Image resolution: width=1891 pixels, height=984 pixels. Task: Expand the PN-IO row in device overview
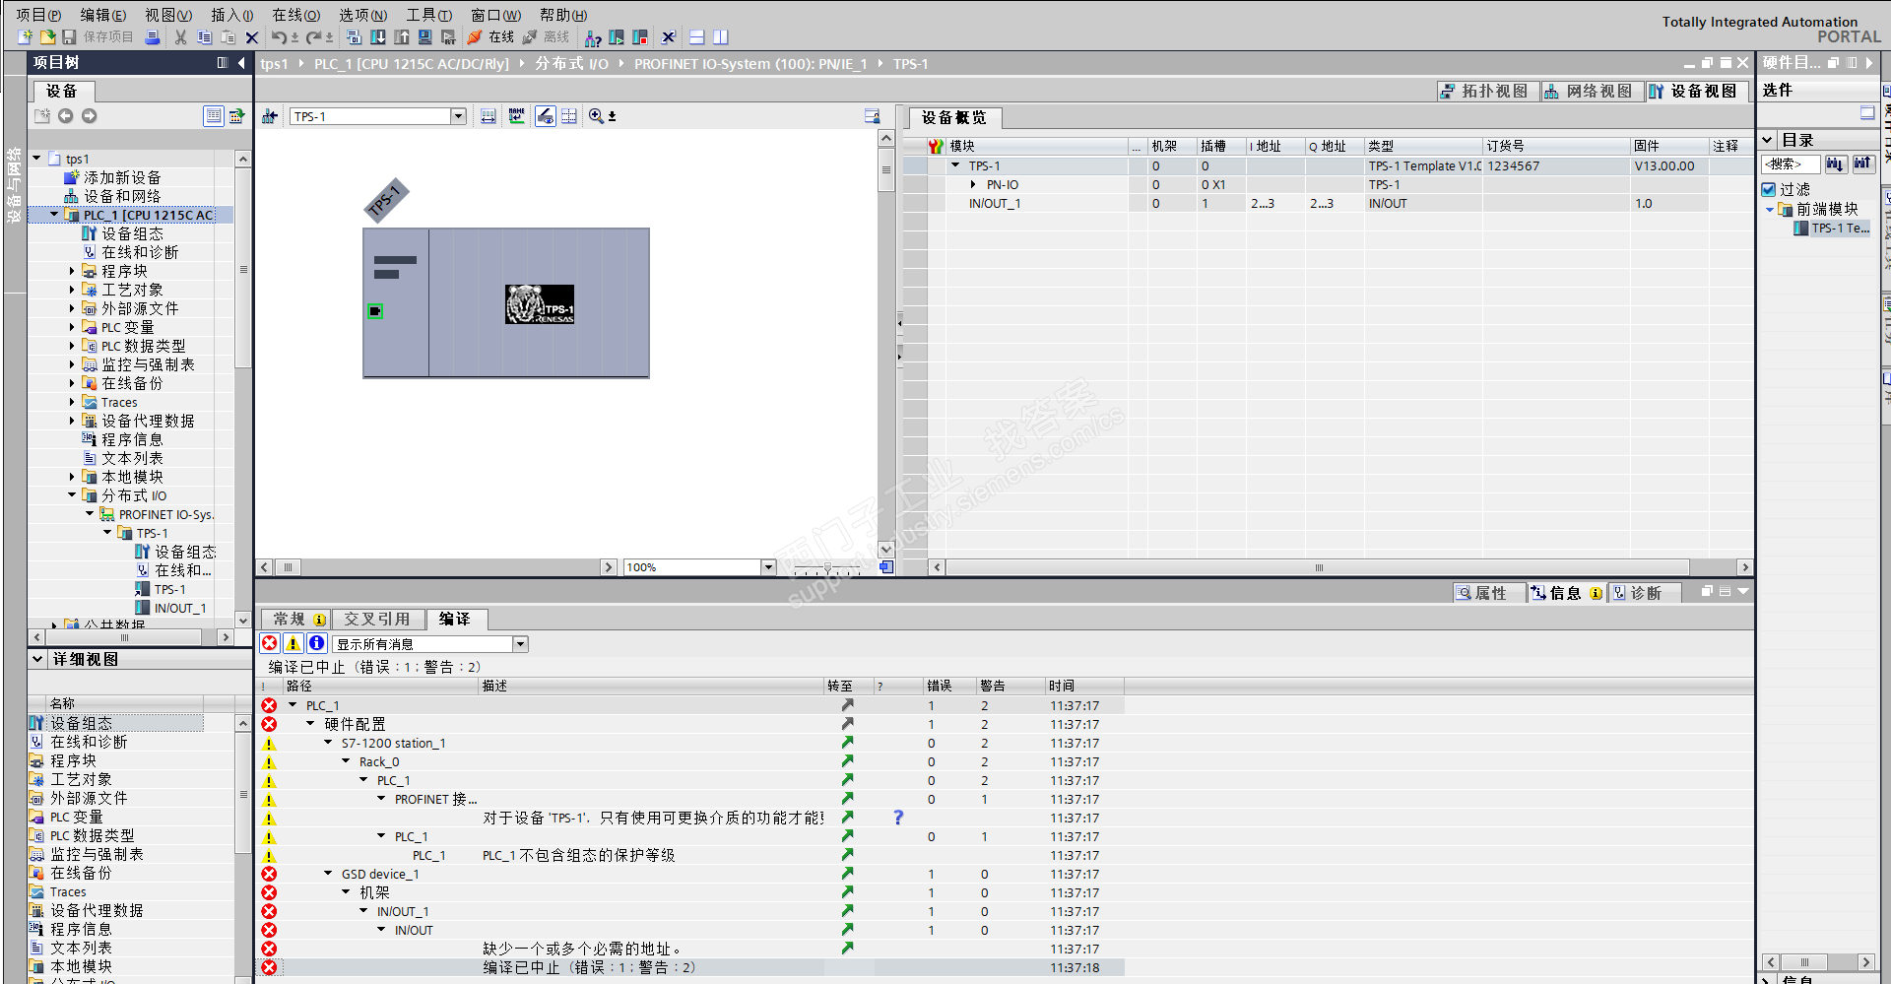(973, 184)
